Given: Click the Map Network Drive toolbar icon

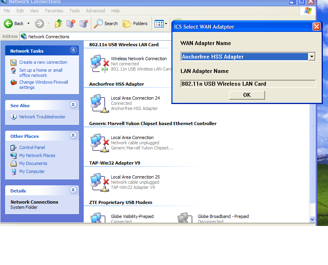Looking at the screenshot, I should (71, 24).
